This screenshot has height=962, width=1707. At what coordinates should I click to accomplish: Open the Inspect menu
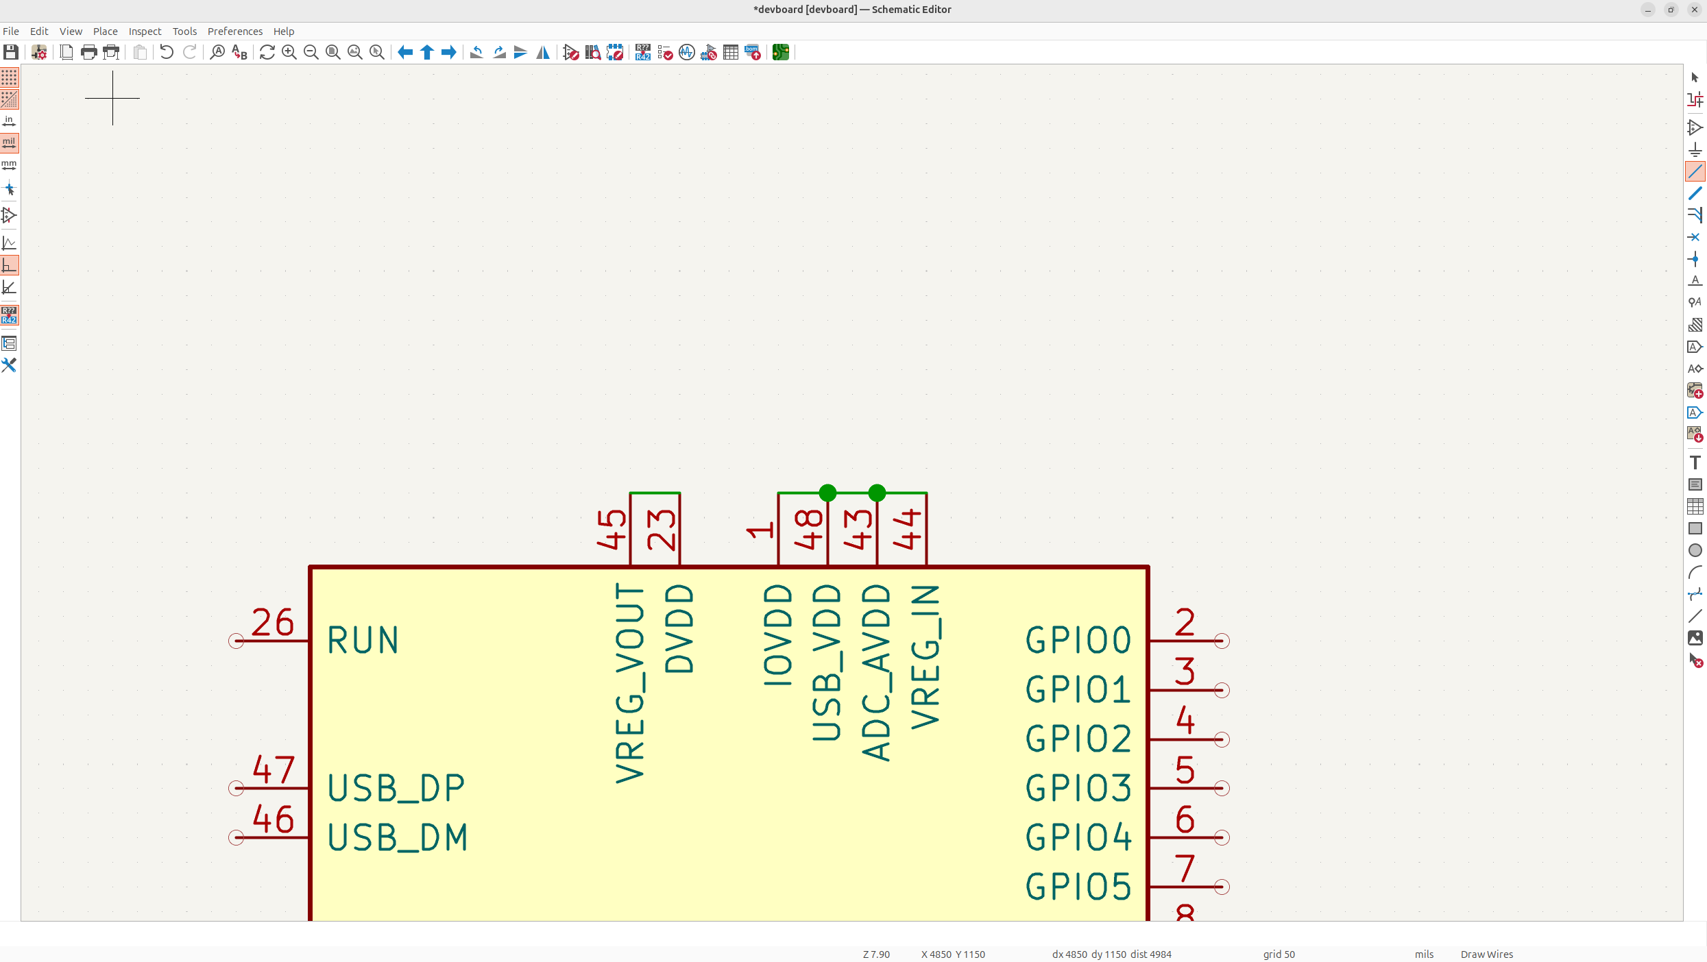[145, 32]
